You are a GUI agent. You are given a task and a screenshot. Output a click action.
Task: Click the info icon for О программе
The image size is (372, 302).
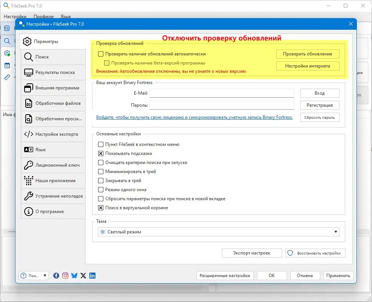coord(28,212)
